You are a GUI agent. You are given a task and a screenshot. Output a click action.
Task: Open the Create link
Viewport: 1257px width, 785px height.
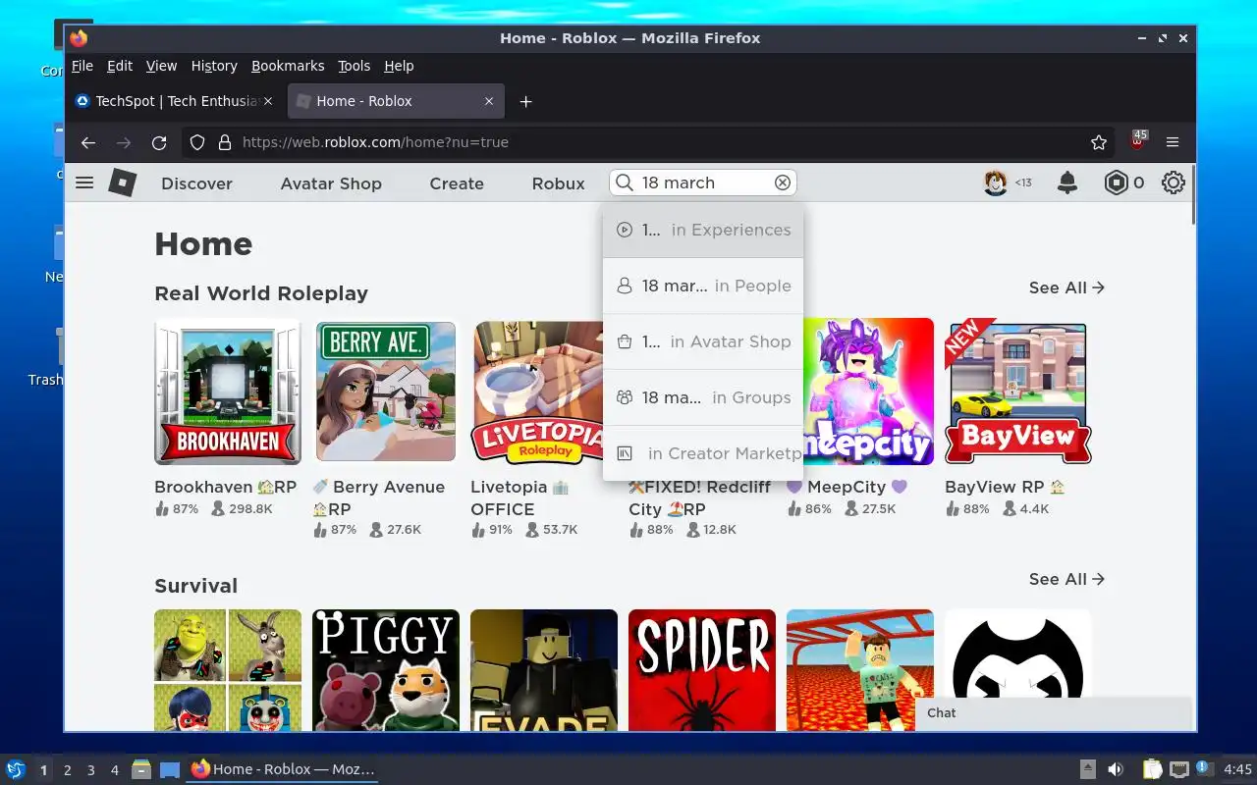point(457,183)
